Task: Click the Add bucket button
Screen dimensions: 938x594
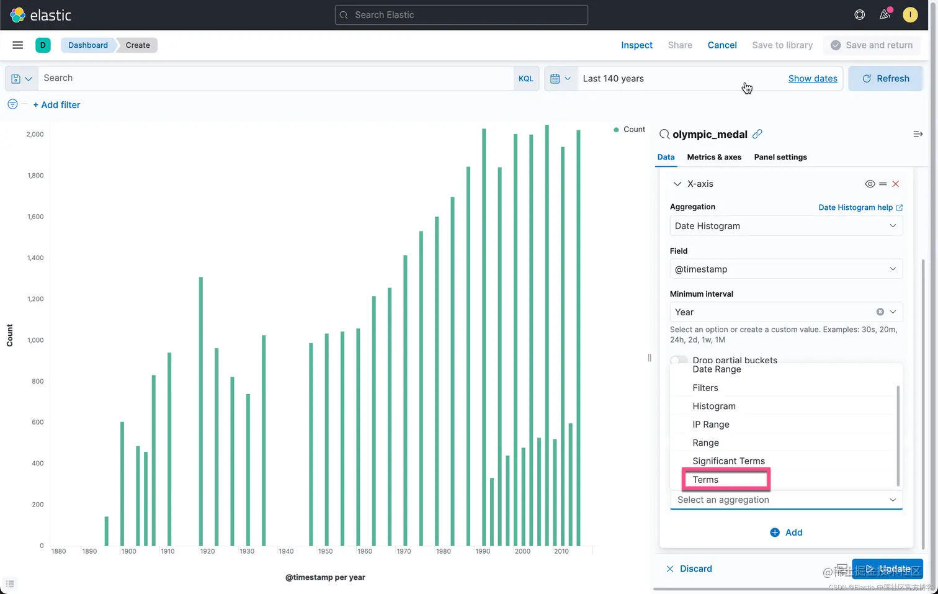Action: [x=786, y=532]
